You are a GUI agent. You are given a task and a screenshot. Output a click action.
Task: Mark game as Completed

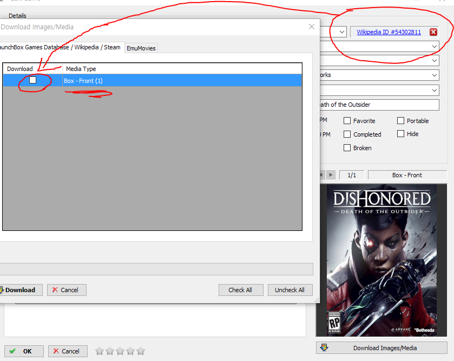click(347, 134)
